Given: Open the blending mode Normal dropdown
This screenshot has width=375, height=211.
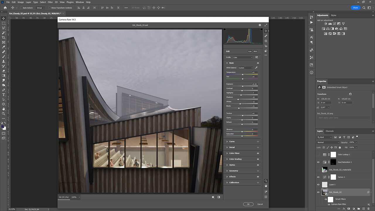Looking at the screenshot, I should 328,142.
